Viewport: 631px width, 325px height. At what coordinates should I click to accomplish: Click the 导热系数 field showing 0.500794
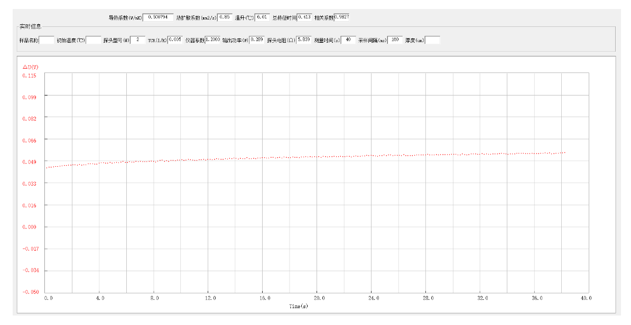point(158,17)
